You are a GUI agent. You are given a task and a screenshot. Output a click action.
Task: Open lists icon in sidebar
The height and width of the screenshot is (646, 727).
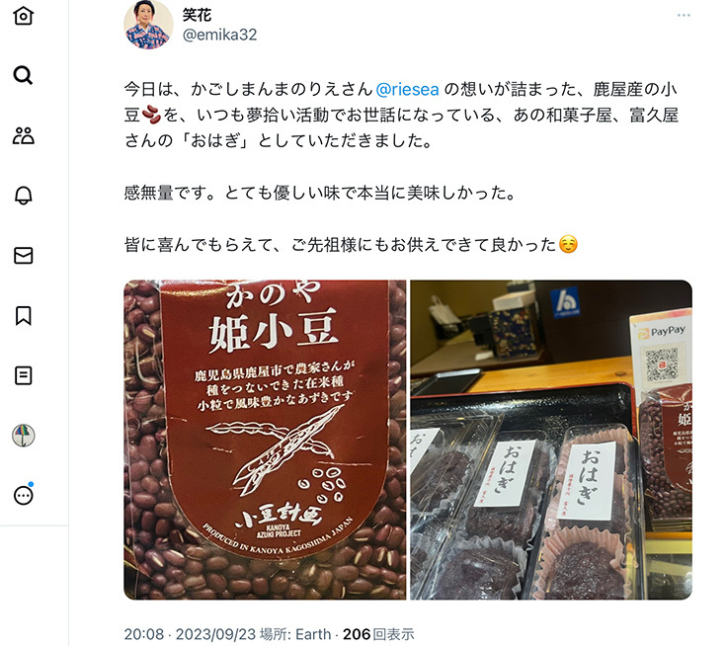coord(23,375)
